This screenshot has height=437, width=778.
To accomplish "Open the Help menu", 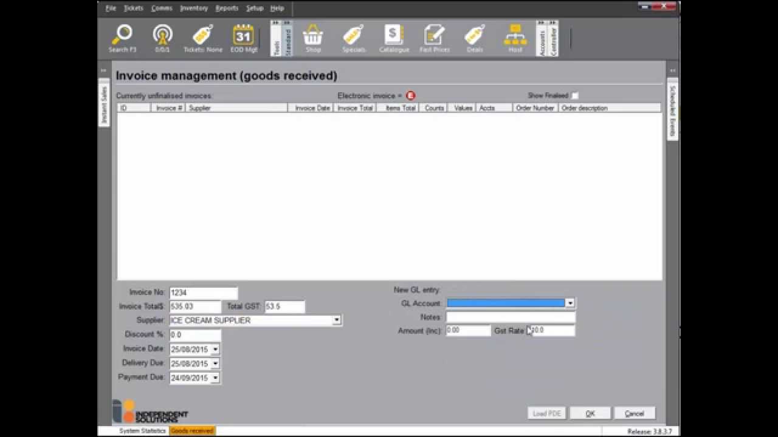I will [x=277, y=8].
